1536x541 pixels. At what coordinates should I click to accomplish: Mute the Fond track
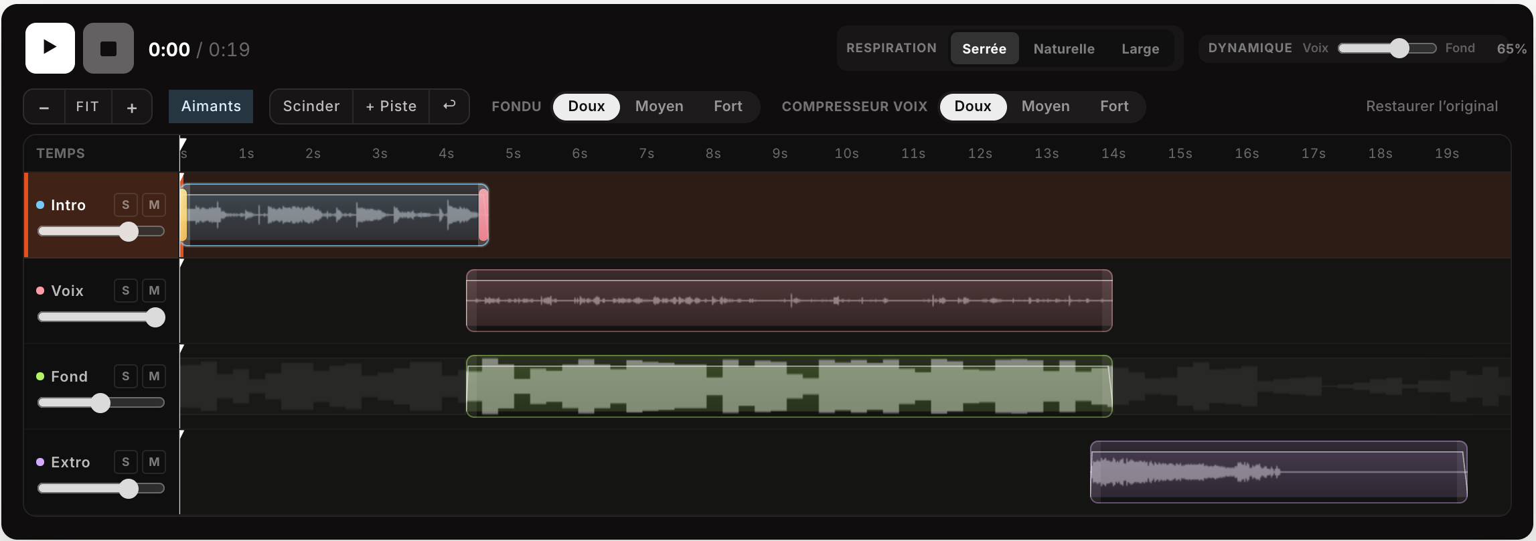[x=154, y=376]
